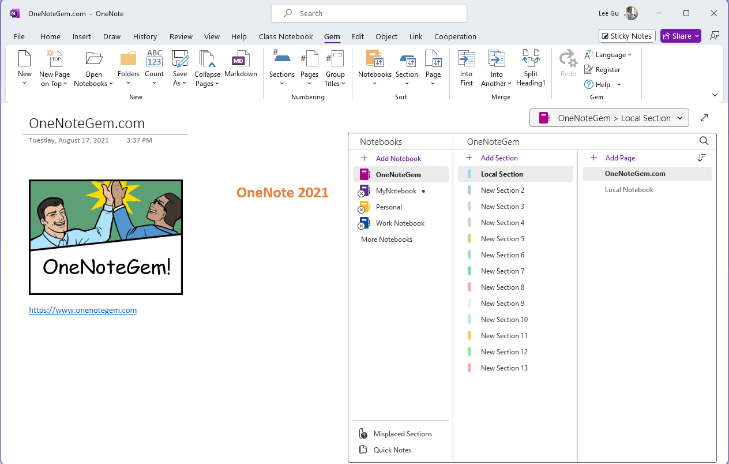Open New Section 5
The width and height of the screenshot is (729, 464).
pos(516,239)
